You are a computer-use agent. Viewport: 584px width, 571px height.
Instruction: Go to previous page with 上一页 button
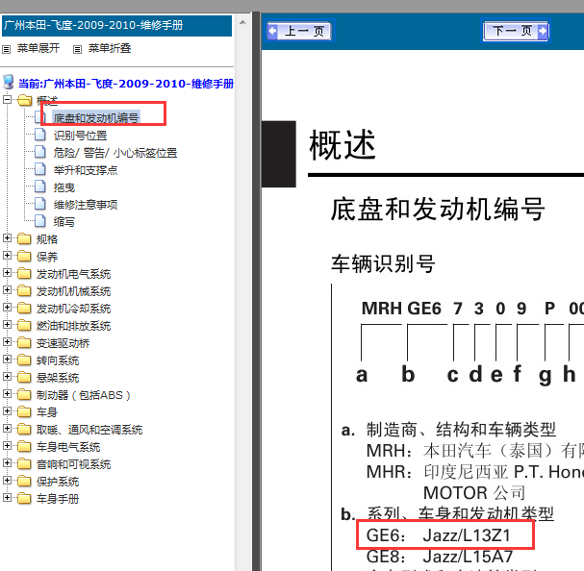coord(300,31)
